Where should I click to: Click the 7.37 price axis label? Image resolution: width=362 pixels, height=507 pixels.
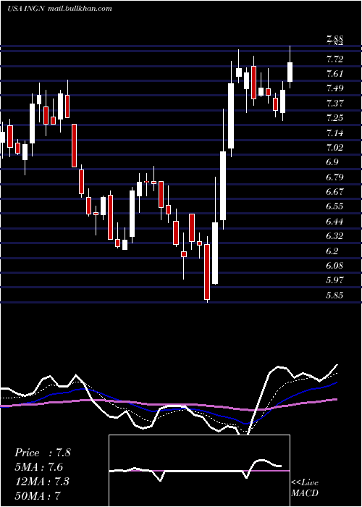334,103
